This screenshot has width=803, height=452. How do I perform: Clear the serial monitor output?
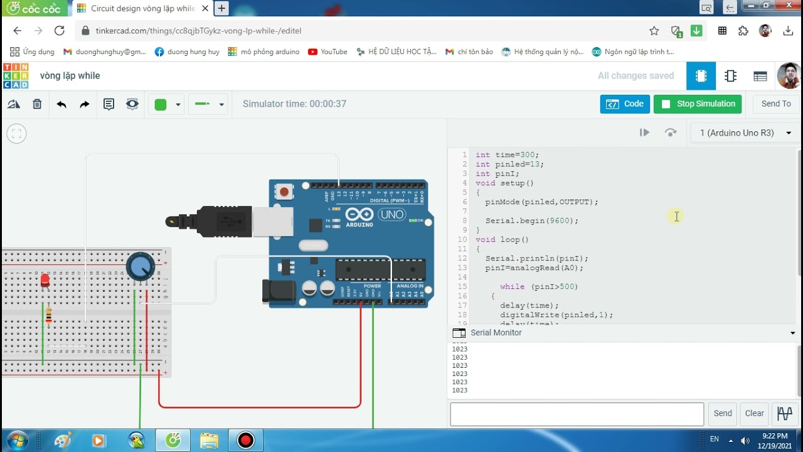pyautogui.click(x=754, y=414)
